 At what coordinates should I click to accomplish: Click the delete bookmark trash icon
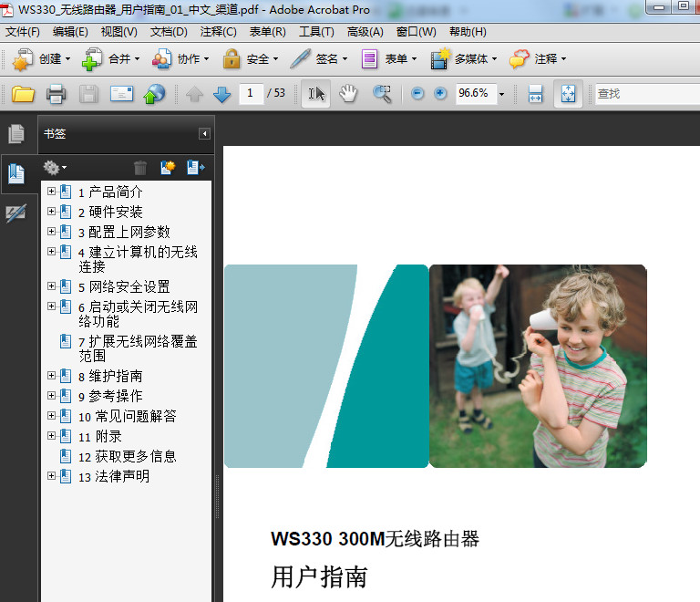(140, 168)
